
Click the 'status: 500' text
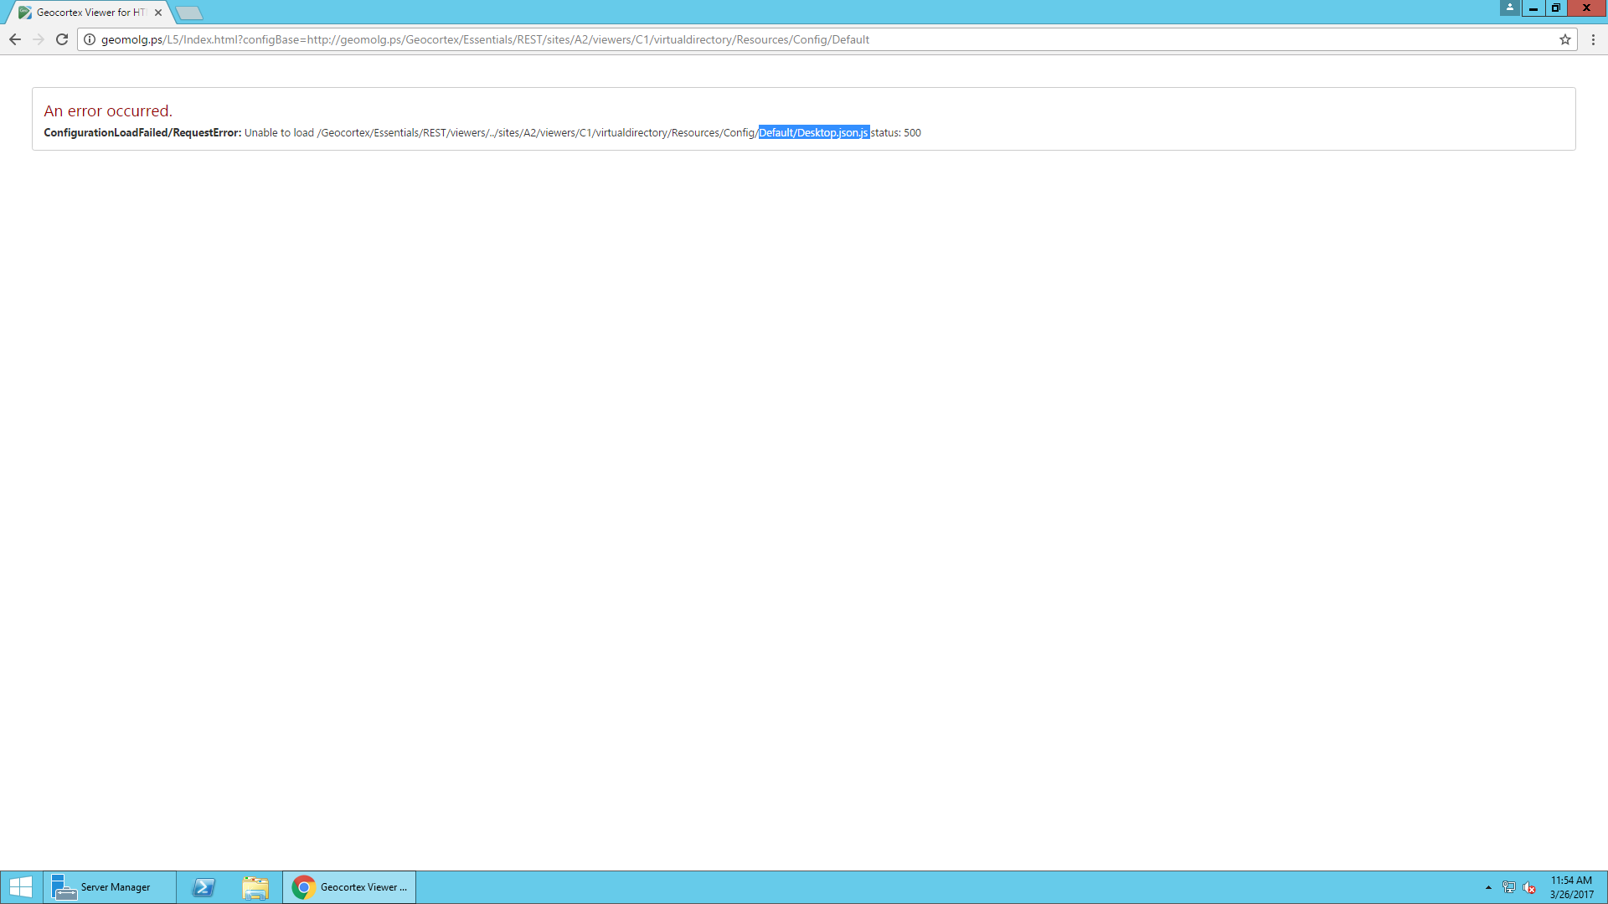pyautogui.click(x=896, y=133)
